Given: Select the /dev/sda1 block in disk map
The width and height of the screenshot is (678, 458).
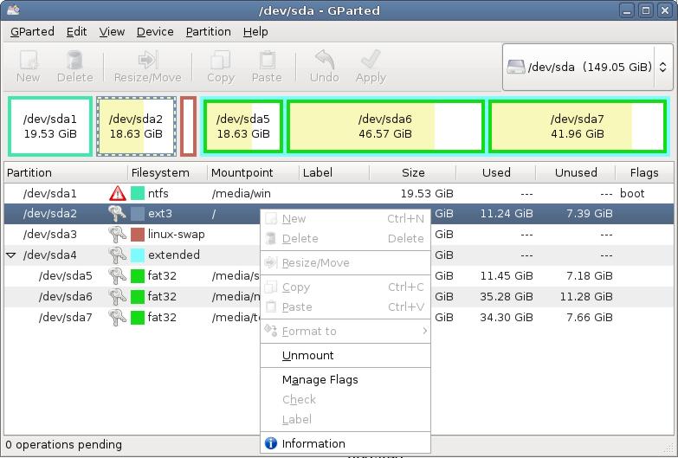Looking at the screenshot, I should (50, 126).
